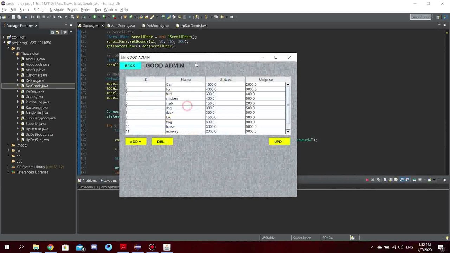
Task: Select the monkey row name cell
Action: pyautogui.click(x=185, y=131)
